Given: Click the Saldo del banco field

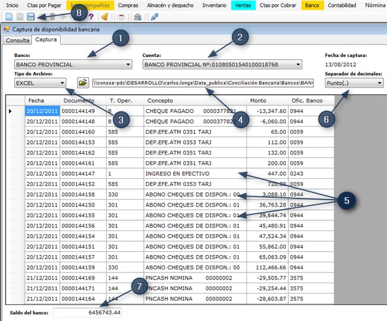Looking at the screenshot, I should pyautogui.click(x=87, y=313).
